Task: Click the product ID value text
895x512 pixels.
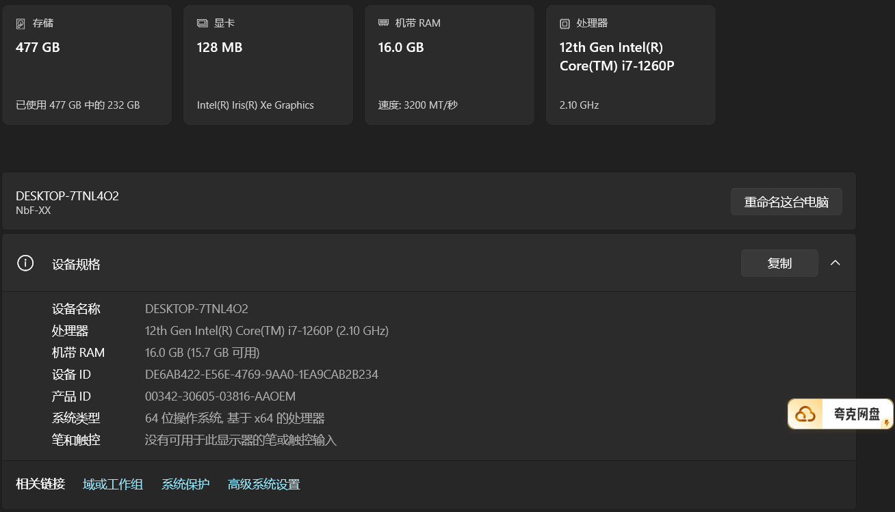Action: click(220, 396)
